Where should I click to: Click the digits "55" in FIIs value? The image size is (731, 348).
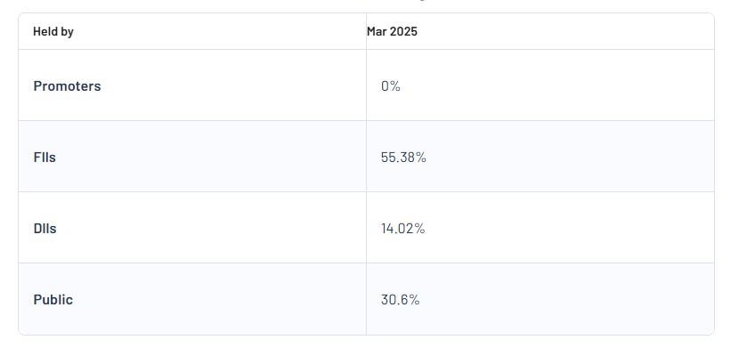click(388, 158)
